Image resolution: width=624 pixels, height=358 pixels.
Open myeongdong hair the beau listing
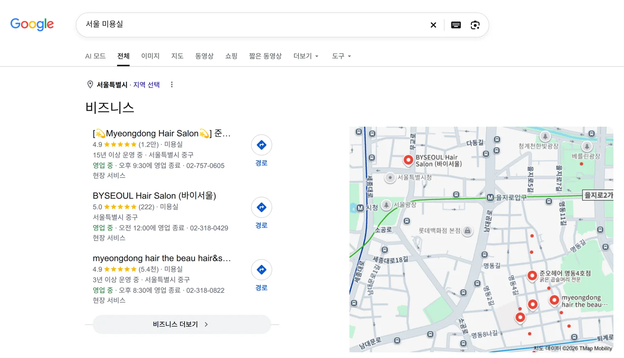tap(161, 258)
